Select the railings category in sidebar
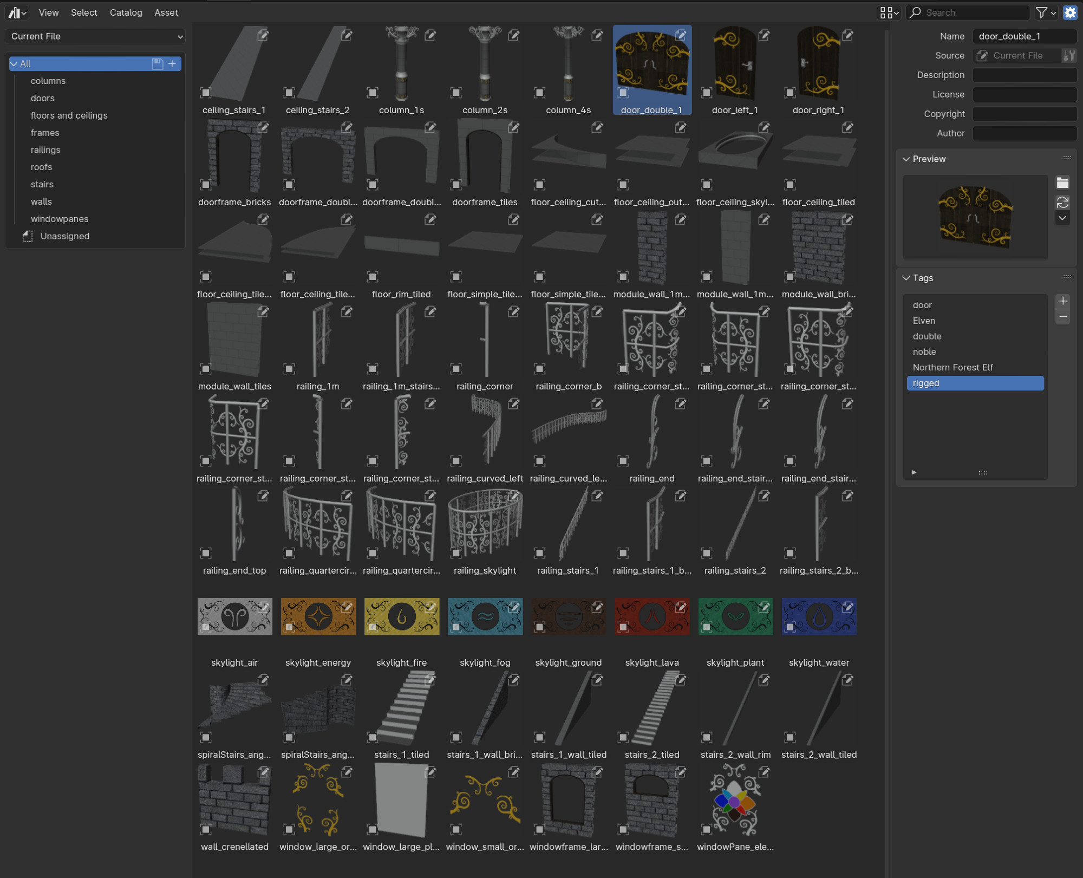 click(x=45, y=149)
